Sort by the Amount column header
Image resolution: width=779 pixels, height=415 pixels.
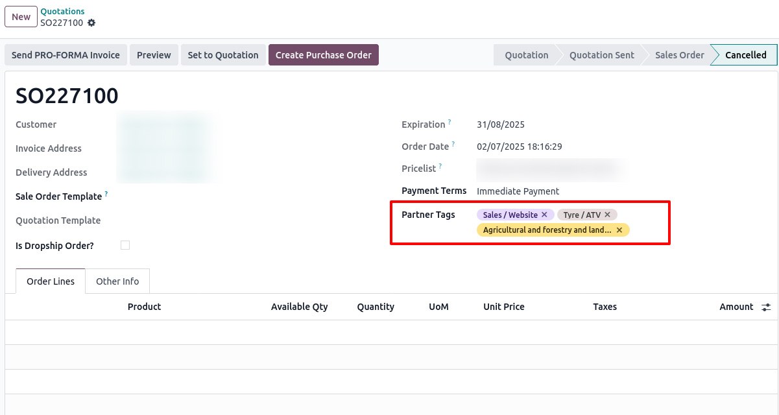736,307
